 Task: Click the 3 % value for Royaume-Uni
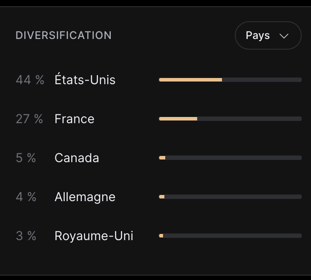point(26,236)
